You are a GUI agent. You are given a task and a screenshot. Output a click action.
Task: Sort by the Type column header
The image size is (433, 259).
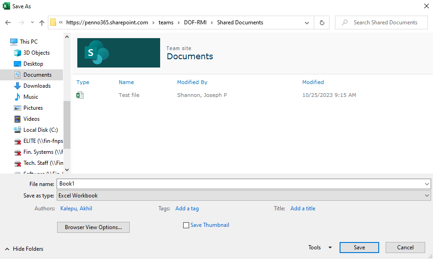coord(83,82)
